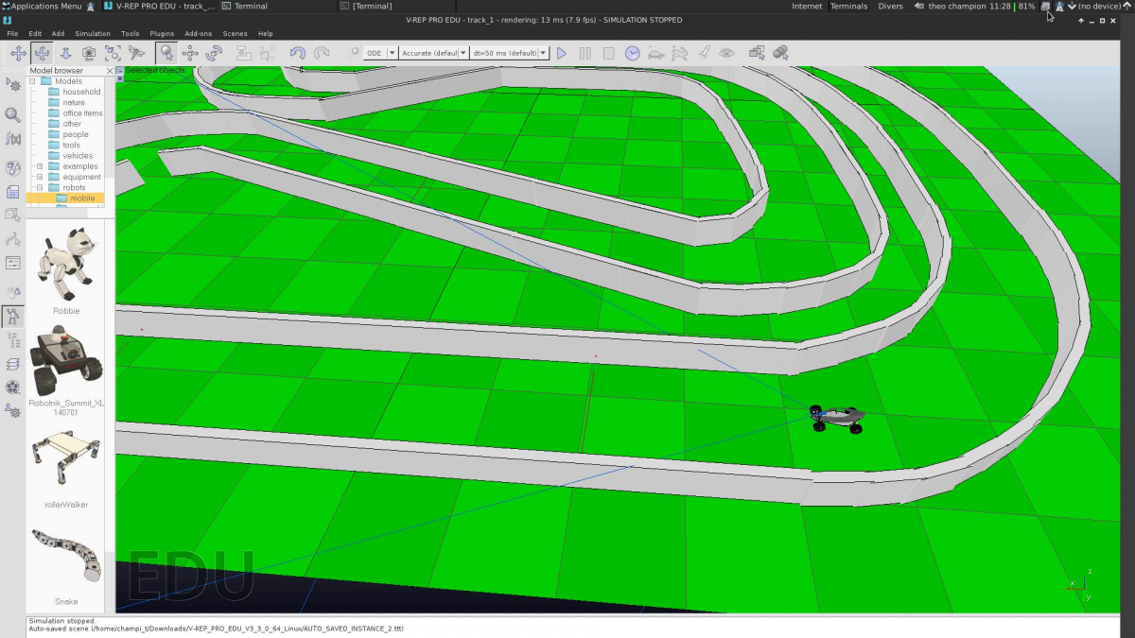Open the video recorder
Image resolution: width=1135 pixels, height=638 pixels.
[13, 387]
